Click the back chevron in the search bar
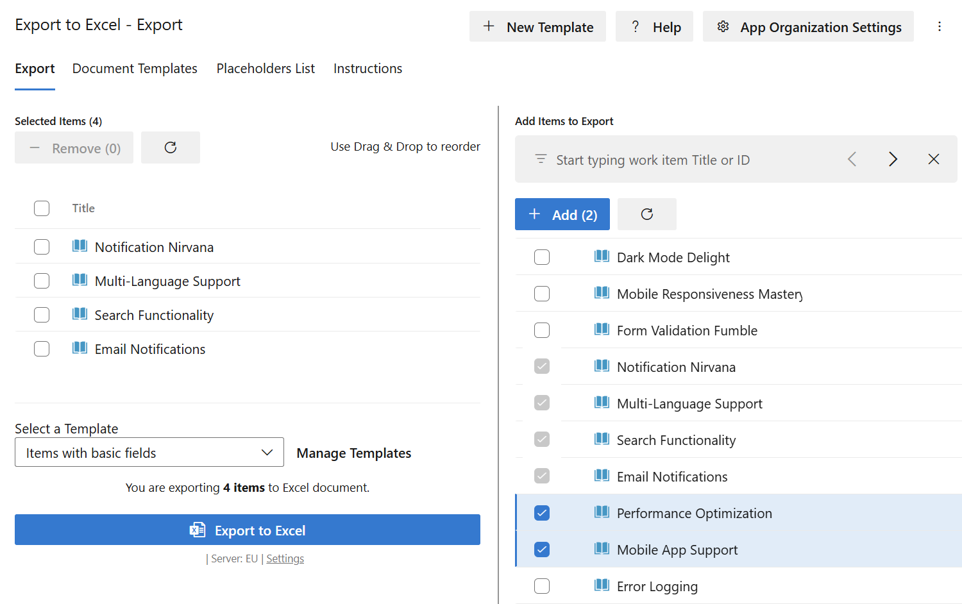The height and width of the screenshot is (604, 962). pos(852,159)
